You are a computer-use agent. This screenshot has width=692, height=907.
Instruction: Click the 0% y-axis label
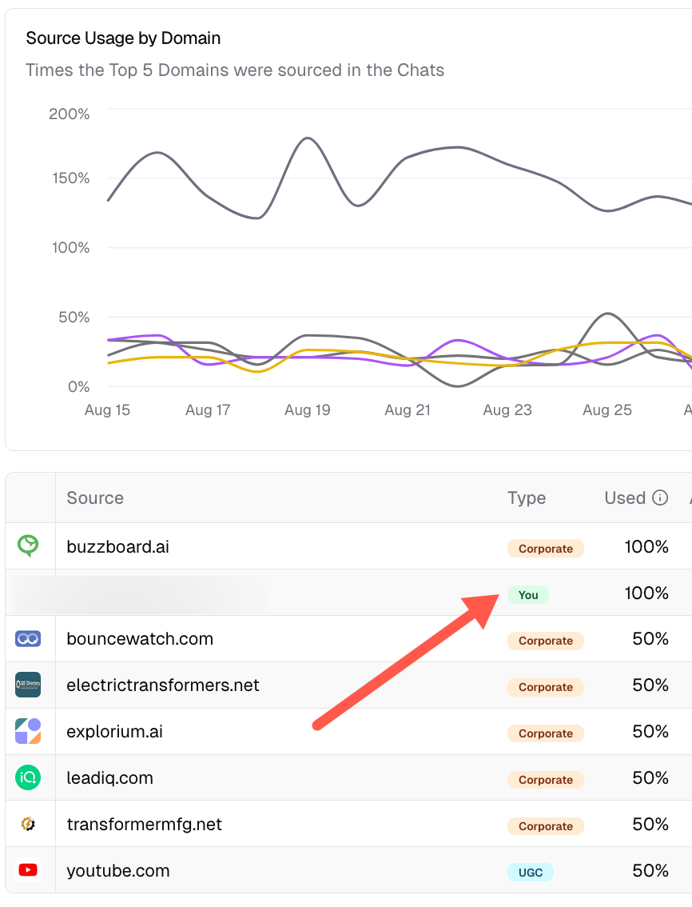78,386
